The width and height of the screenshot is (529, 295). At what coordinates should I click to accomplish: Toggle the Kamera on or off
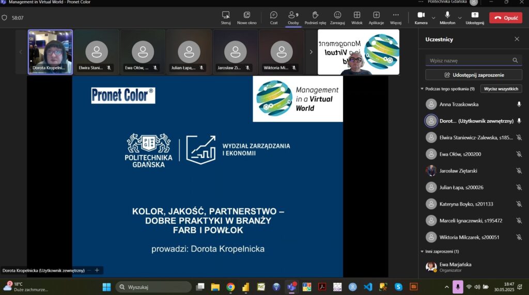[421, 18]
